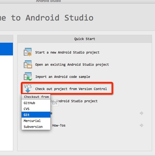
Task: Click the How-Tos entry text
Action: (59, 125)
